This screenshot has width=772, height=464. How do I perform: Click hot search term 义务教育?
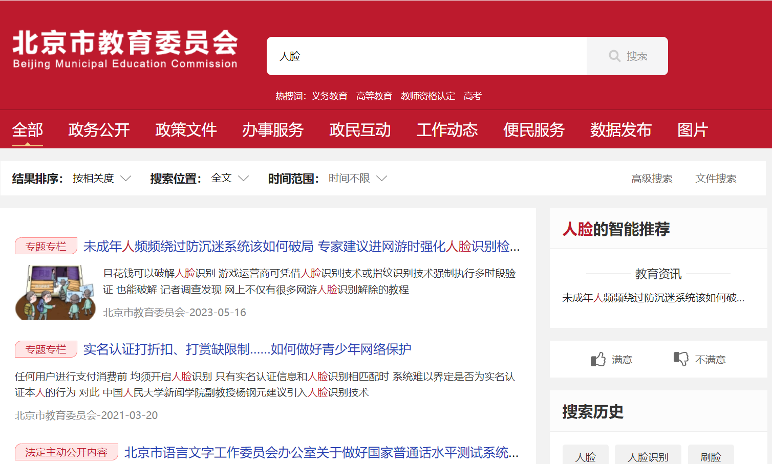click(330, 96)
